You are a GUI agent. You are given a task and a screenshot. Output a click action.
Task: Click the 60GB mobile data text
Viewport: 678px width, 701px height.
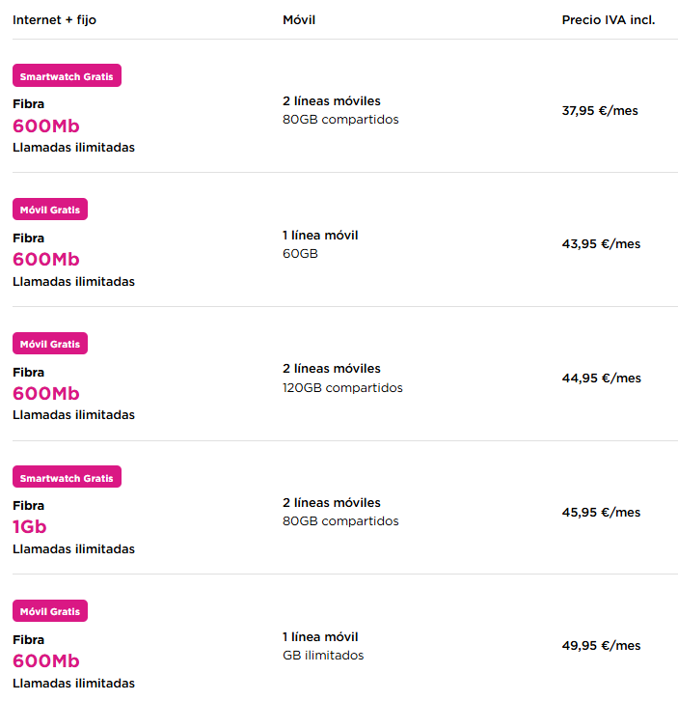[x=300, y=254]
